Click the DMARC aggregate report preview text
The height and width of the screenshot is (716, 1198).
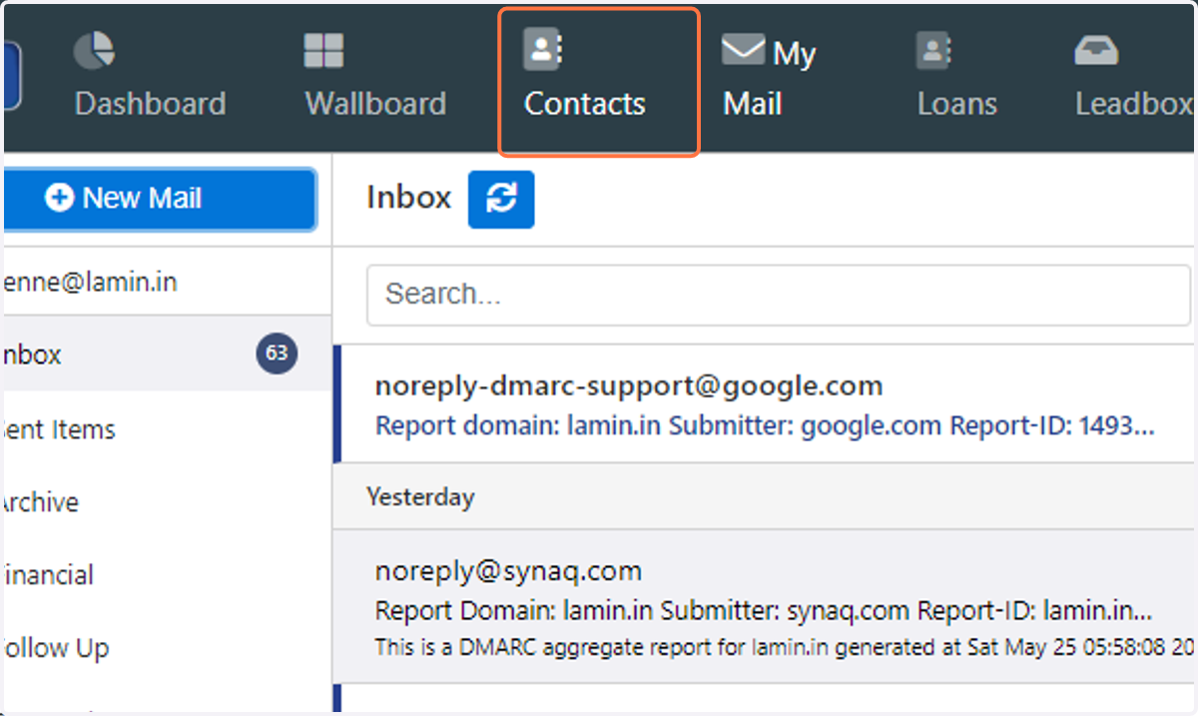784,647
